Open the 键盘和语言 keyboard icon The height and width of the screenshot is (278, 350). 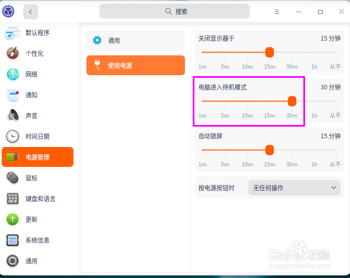coord(13,198)
